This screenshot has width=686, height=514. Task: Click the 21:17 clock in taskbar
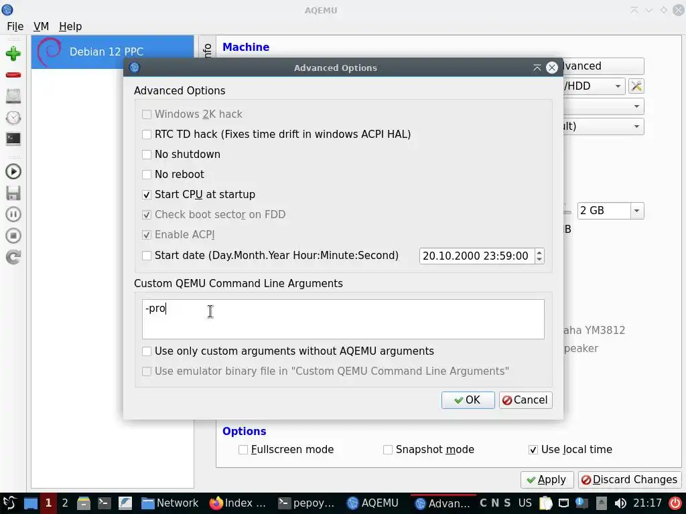point(648,503)
